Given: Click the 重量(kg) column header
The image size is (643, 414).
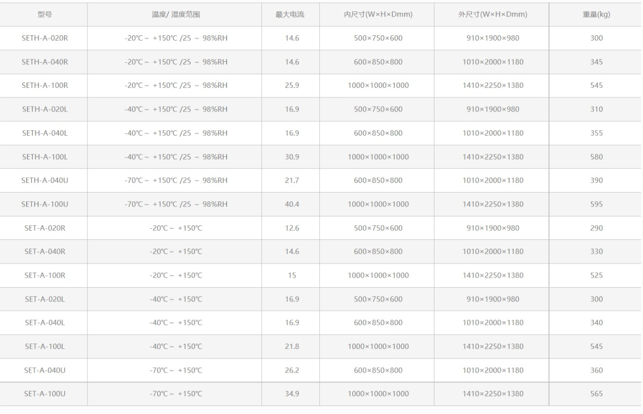Looking at the screenshot, I should 596,14.
